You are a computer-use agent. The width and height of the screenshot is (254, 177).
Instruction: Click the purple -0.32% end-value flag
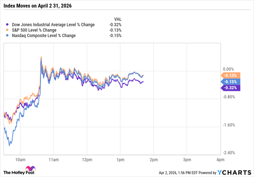tap(229, 88)
